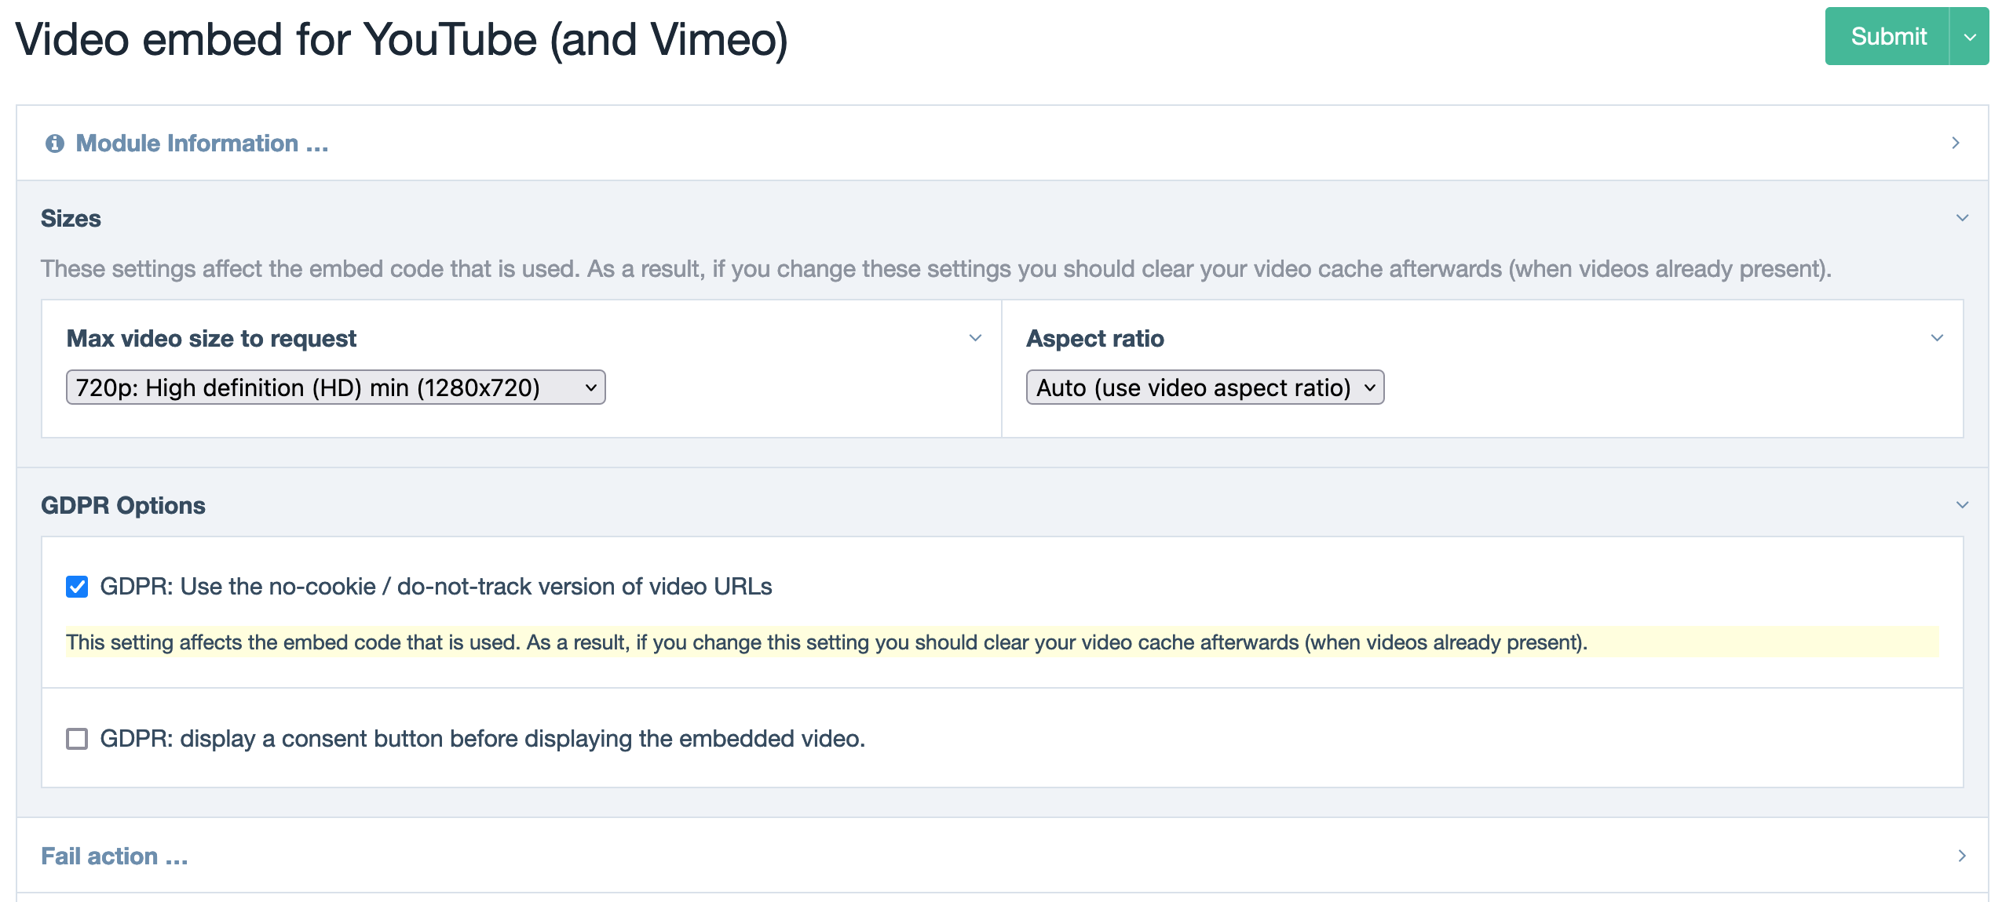This screenshot has height=902, width=2002.
Task: Open the Submit button dropdown arrow
Action: tap(1969, 37)
